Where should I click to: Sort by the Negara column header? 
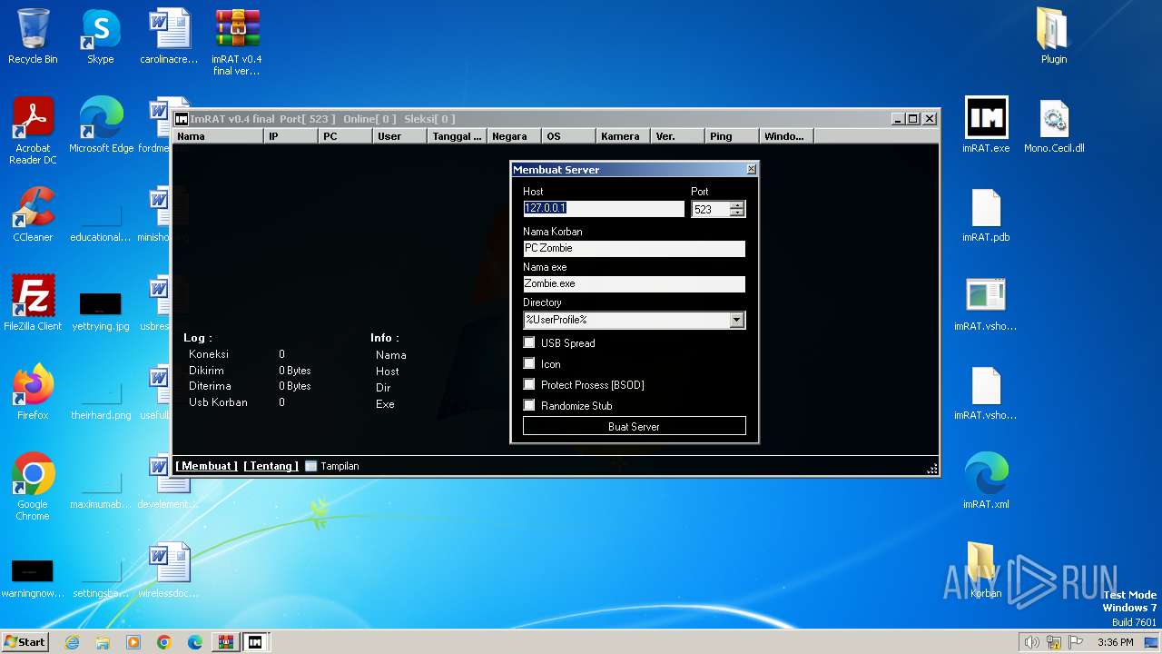[514, 136]
